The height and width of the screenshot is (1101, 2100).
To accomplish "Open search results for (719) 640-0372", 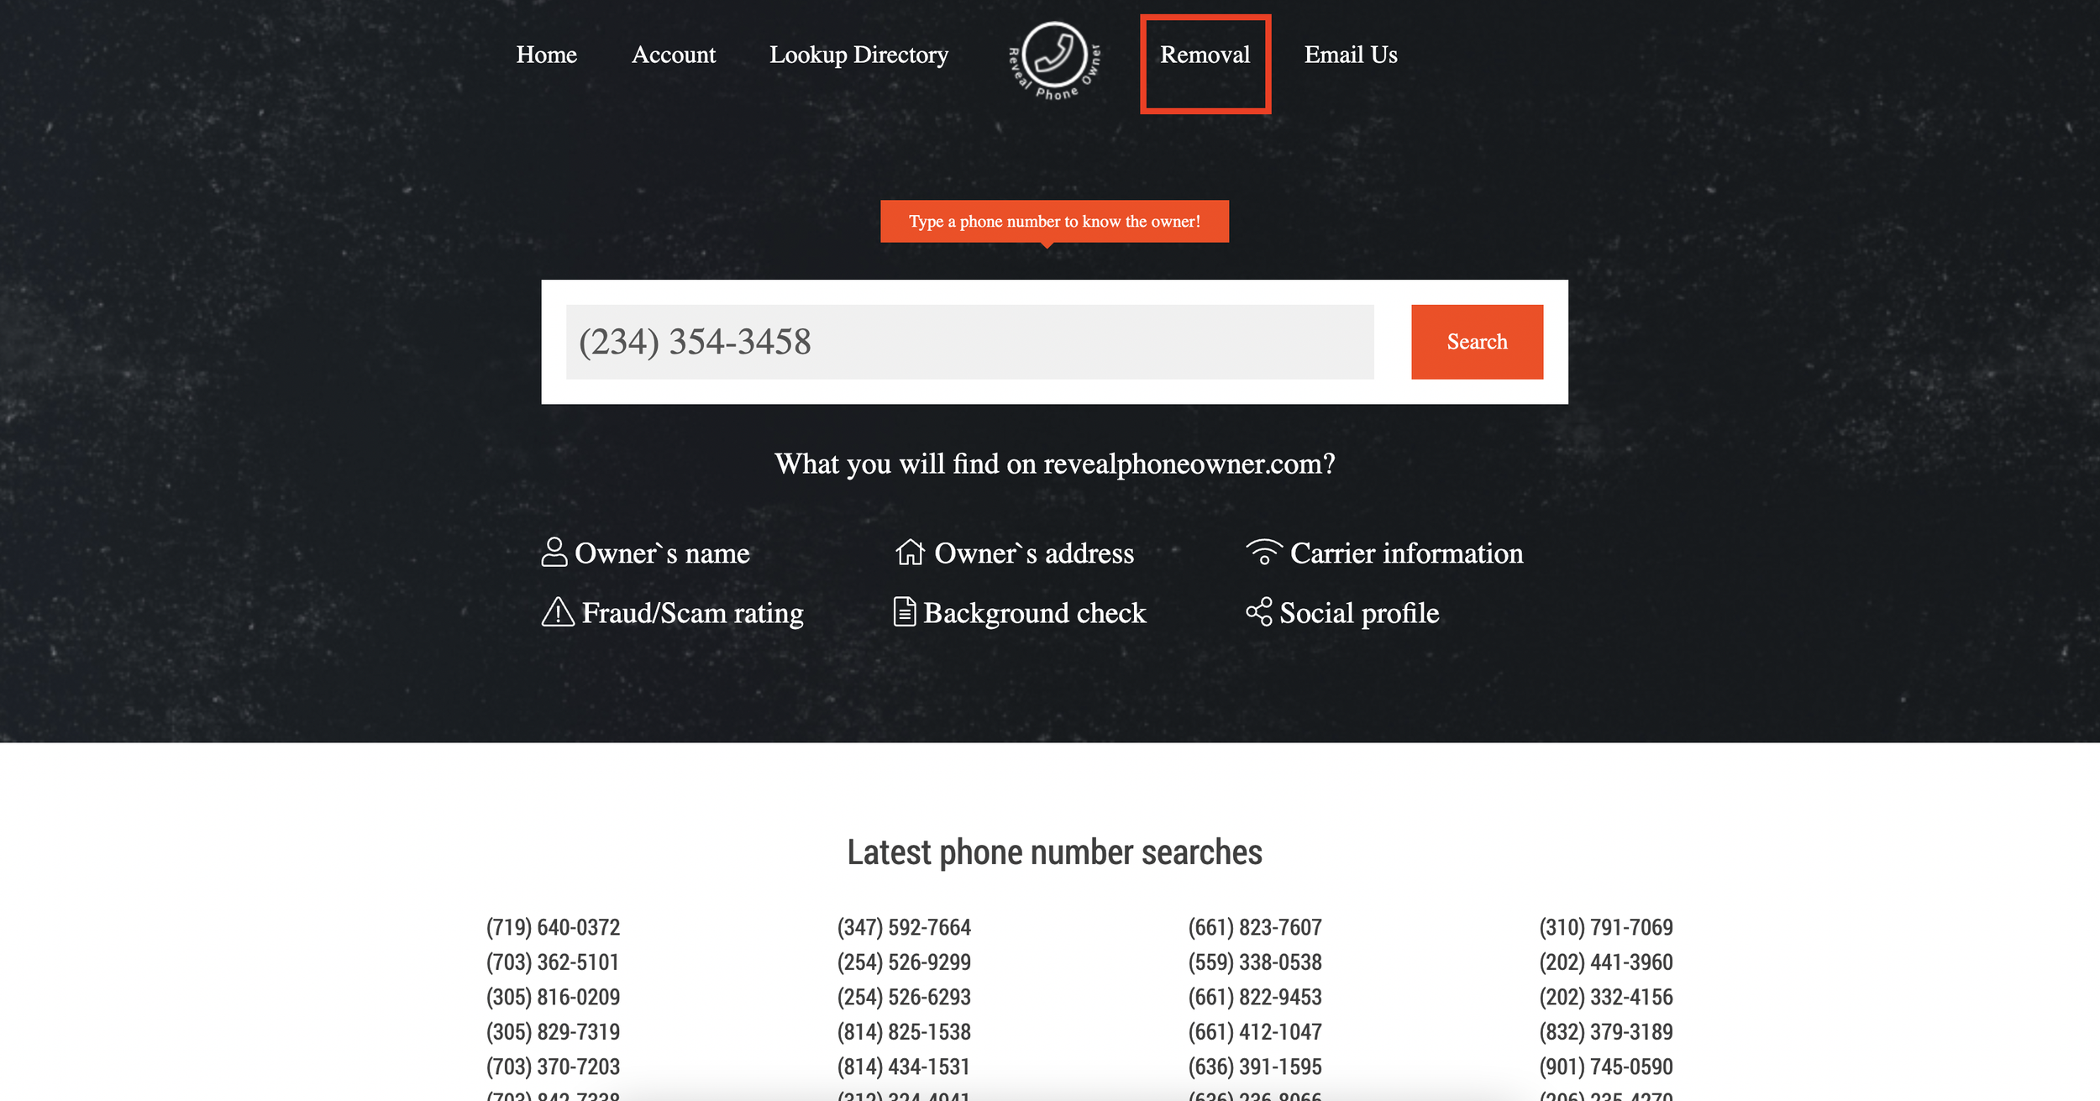I will click(x=551, y=927).
